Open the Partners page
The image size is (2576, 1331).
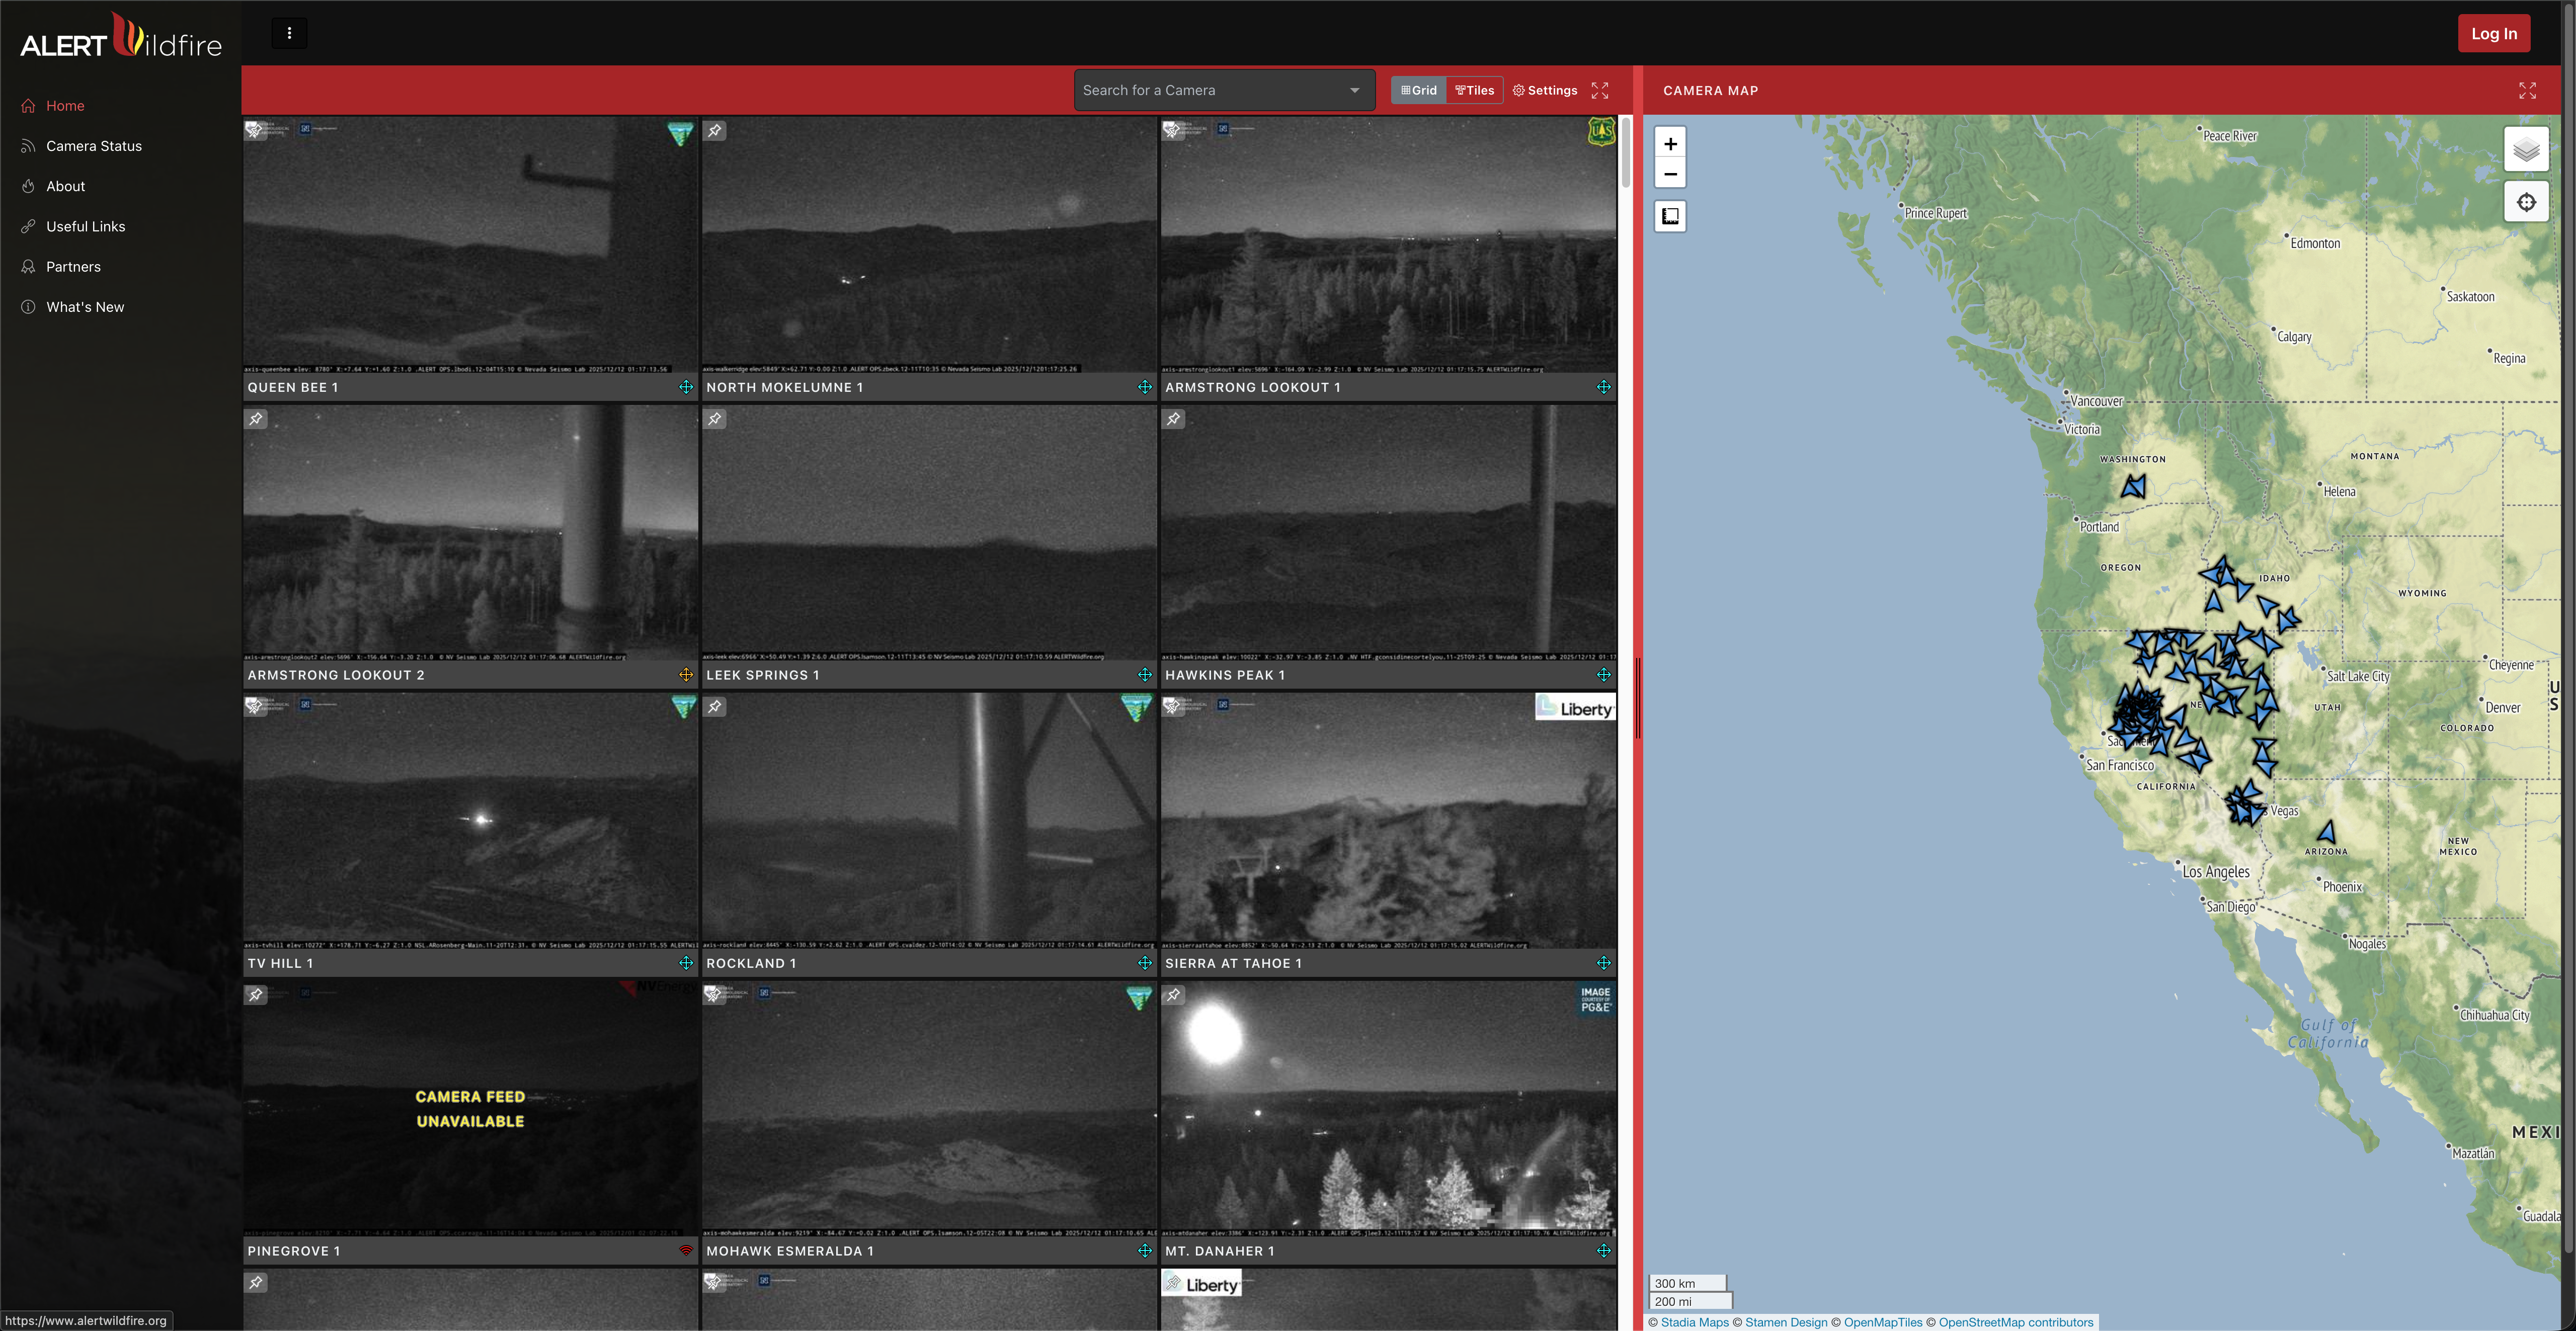pyautogui.click(x=73, y=267)
